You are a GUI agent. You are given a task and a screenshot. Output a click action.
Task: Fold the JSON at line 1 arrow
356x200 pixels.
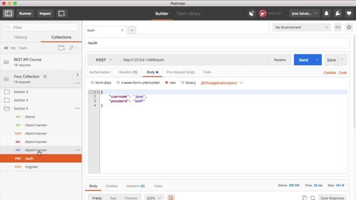(x=98, y=92)
